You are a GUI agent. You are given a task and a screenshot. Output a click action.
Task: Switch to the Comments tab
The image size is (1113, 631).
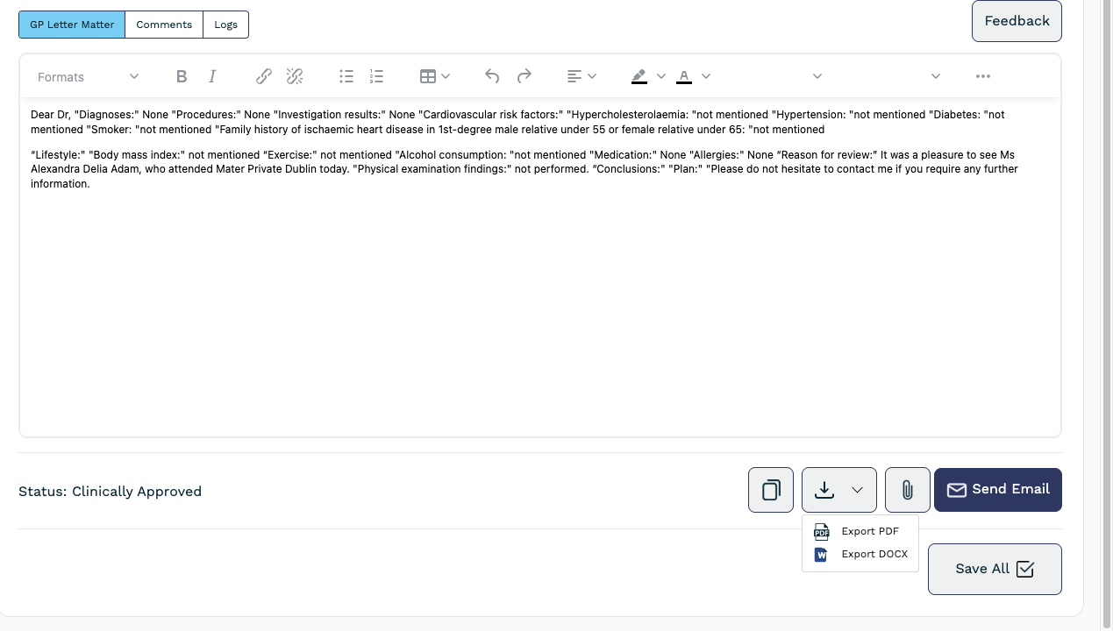(x=164, y=25)
